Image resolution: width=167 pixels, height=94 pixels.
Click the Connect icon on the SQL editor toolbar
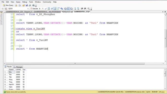(3, 9)
